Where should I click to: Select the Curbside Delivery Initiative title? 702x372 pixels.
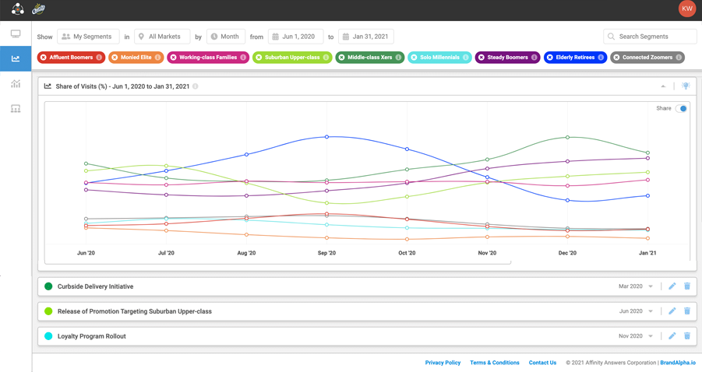click(95, 286)
